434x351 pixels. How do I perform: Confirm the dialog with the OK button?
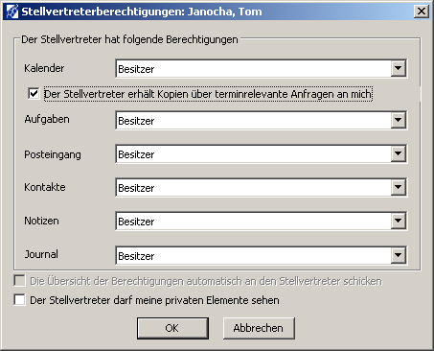(172, 328)
